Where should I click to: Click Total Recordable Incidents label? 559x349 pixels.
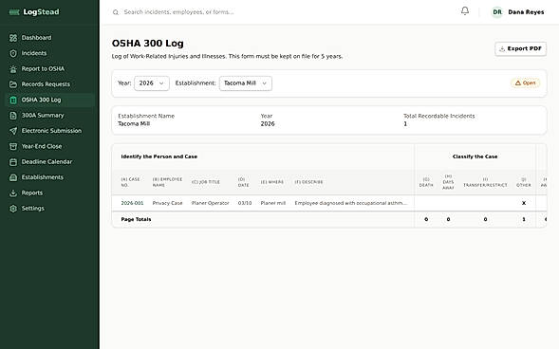pyautogui.click(x=438, y=116)
